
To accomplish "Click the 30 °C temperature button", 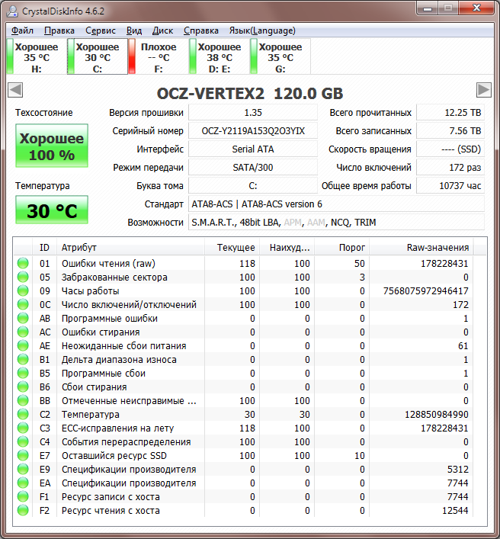I will click(52, 210).
